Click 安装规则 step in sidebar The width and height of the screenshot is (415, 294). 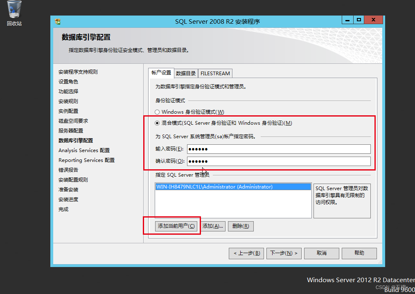coord(68,101)
